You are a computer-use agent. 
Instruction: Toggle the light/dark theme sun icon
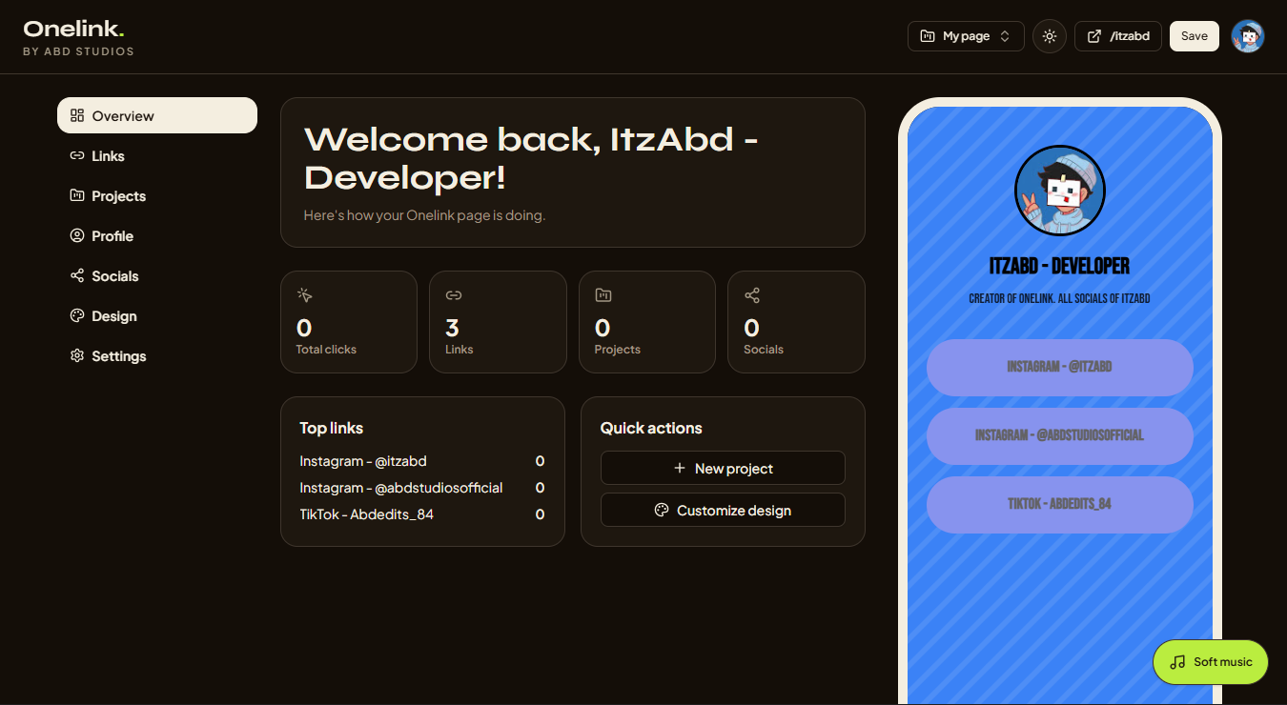point(1050,36)
